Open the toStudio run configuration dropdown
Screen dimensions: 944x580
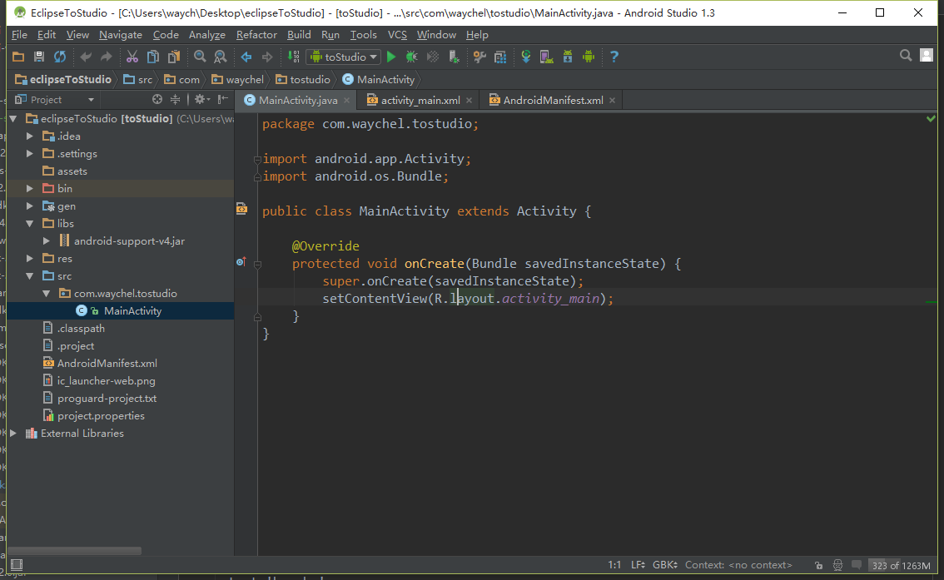tap(344, 57)
